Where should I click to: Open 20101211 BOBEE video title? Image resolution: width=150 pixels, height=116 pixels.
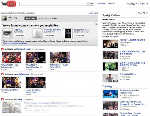click(132, 40)
